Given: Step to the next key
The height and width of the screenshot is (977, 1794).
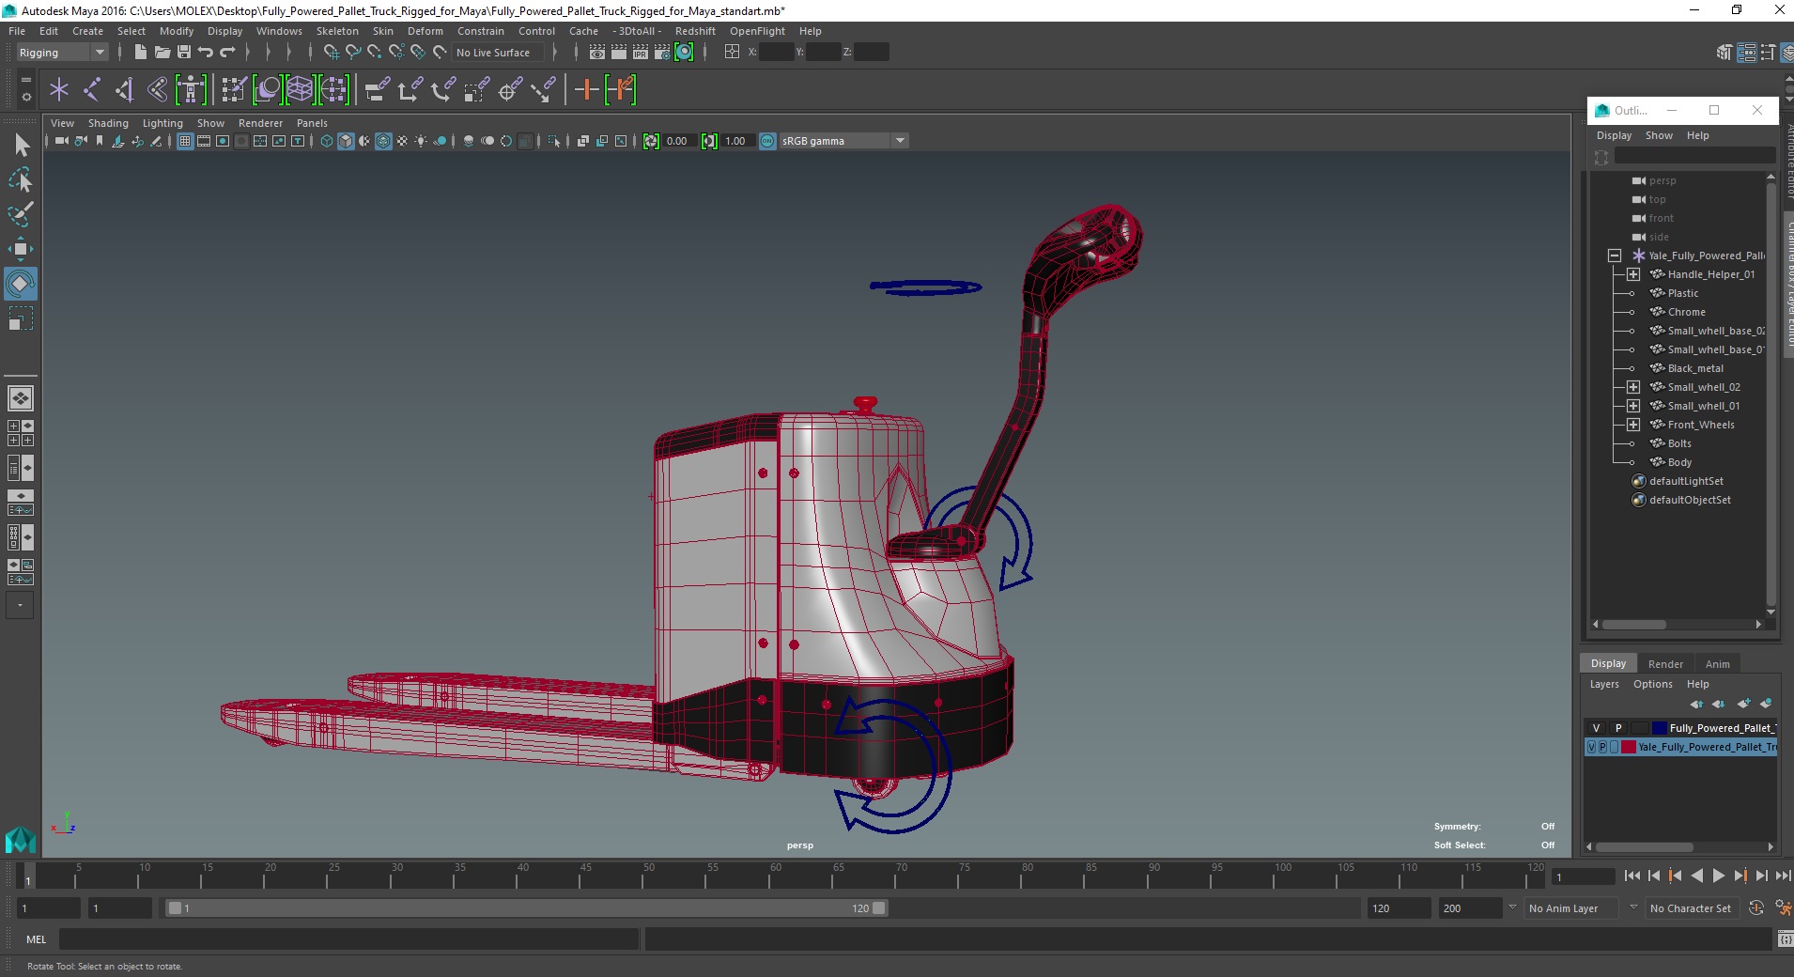Looking at the screenshot, I should pyautogui.click(x=1740, y=876).
